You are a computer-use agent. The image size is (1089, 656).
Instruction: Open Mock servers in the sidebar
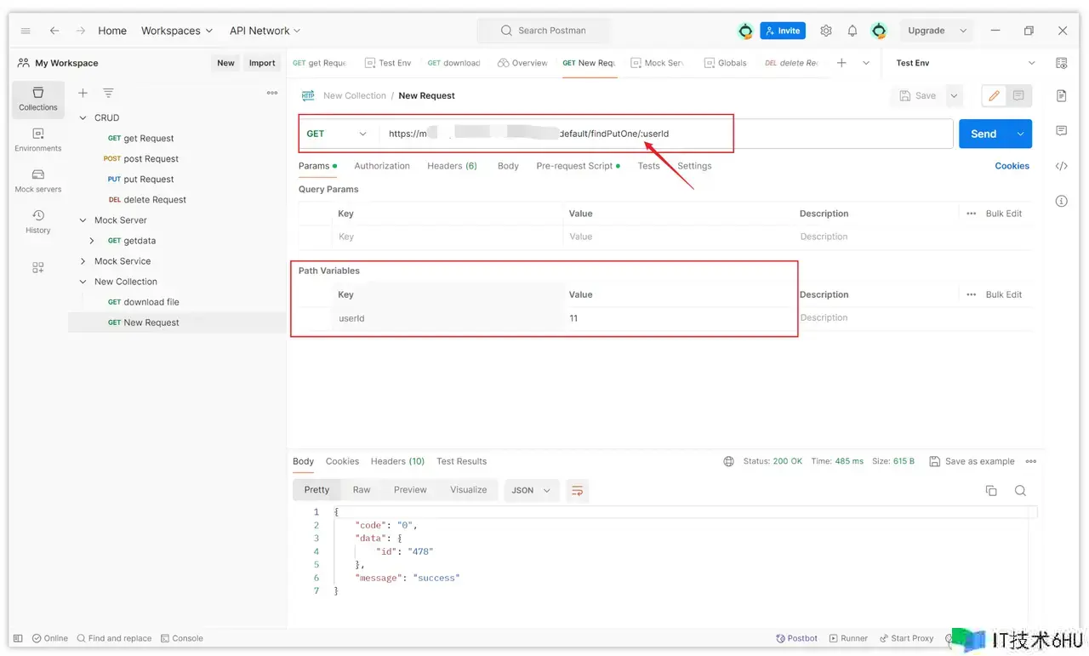[x=38, y=180]
